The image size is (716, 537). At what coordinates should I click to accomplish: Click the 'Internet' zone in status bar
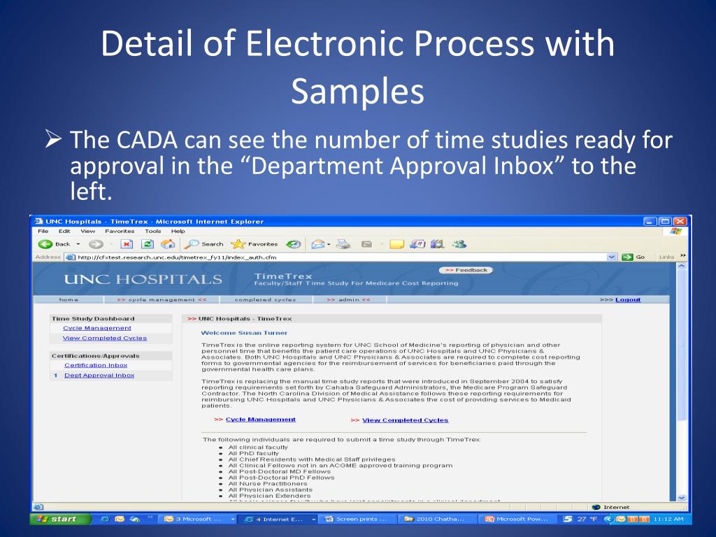coord(610,507)
